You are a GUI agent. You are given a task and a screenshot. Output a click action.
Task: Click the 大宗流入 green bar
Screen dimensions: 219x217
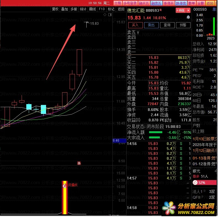pos(154,138)
